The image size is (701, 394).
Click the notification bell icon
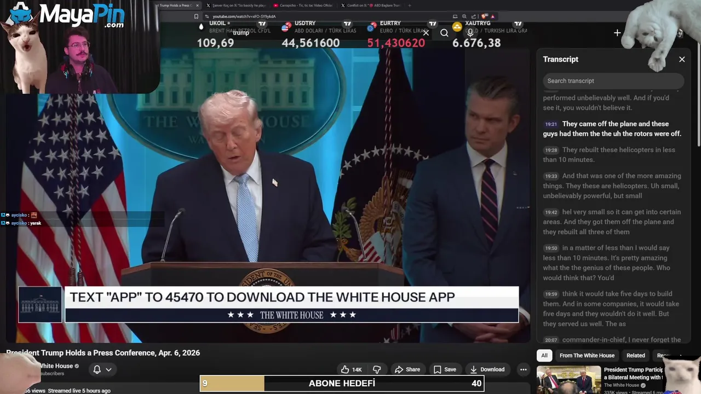click(97, 369)
